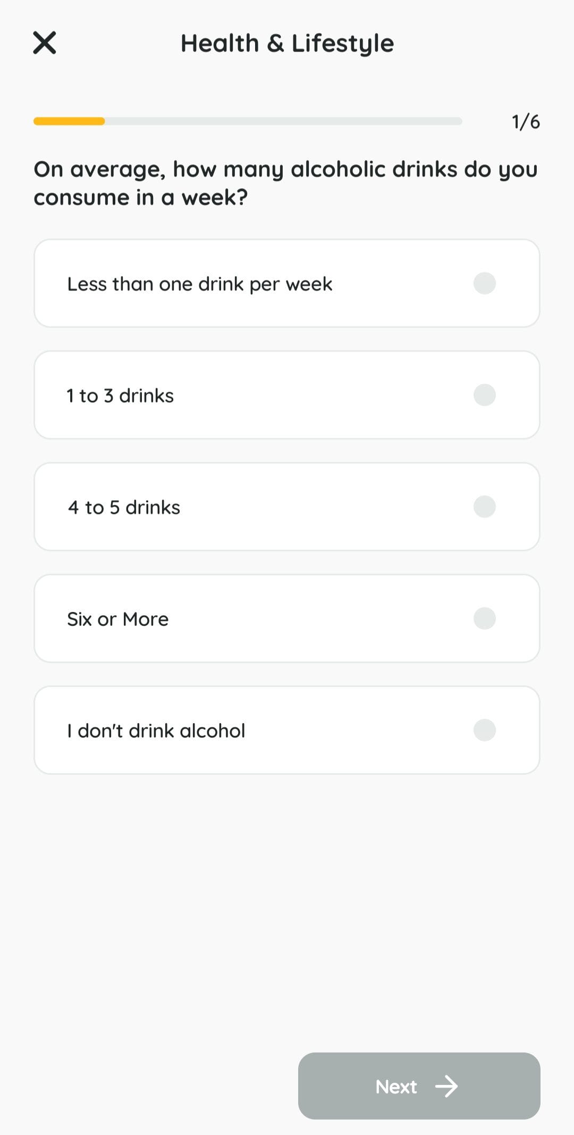Close the Health & Lifestyle questionnaire with the X icon
574x1135 pixels.
[x=45, y=43]
